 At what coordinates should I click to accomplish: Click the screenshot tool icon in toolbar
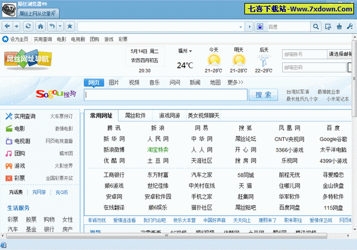328,26
